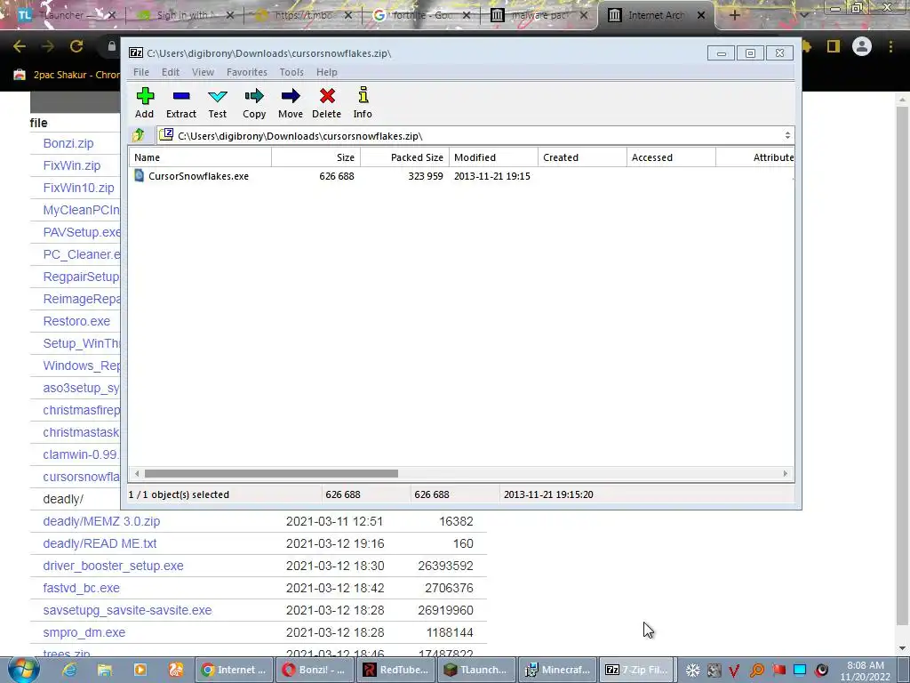Open 2pac Shakur bookmark

point(67,75)
